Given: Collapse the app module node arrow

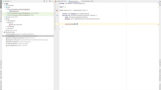Looking at the screenshot, I should coord(3,3).
